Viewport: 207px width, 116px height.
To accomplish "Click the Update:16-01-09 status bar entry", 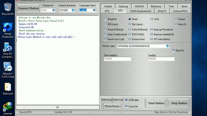I will (x=63, y=112).
